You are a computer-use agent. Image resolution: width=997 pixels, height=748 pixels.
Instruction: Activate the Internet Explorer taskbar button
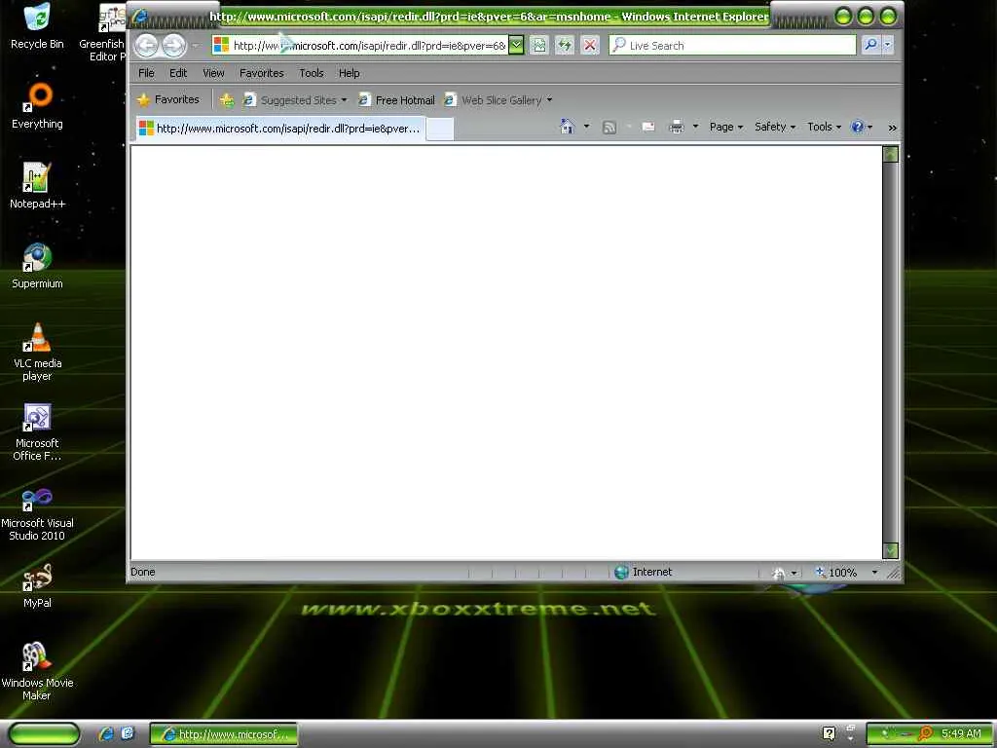tap(223, 734)
